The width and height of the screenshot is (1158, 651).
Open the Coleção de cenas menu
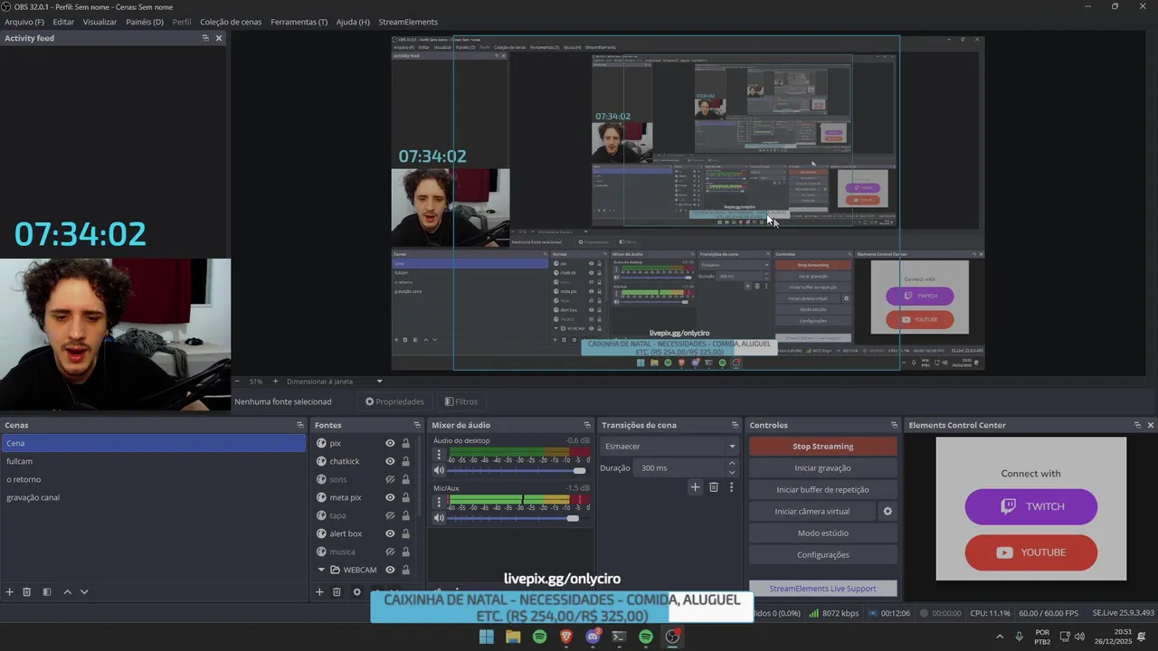click(x=231, y=22)
